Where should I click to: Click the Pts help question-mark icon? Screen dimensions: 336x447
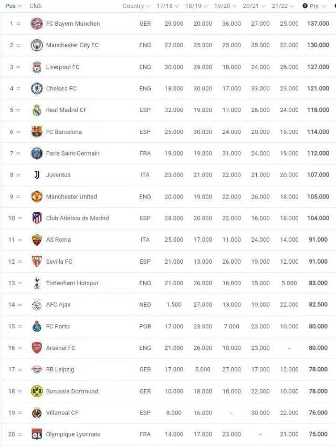tap(305, 6)
